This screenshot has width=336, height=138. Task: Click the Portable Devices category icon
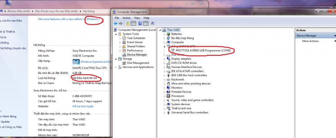click(x=168, y=92)
